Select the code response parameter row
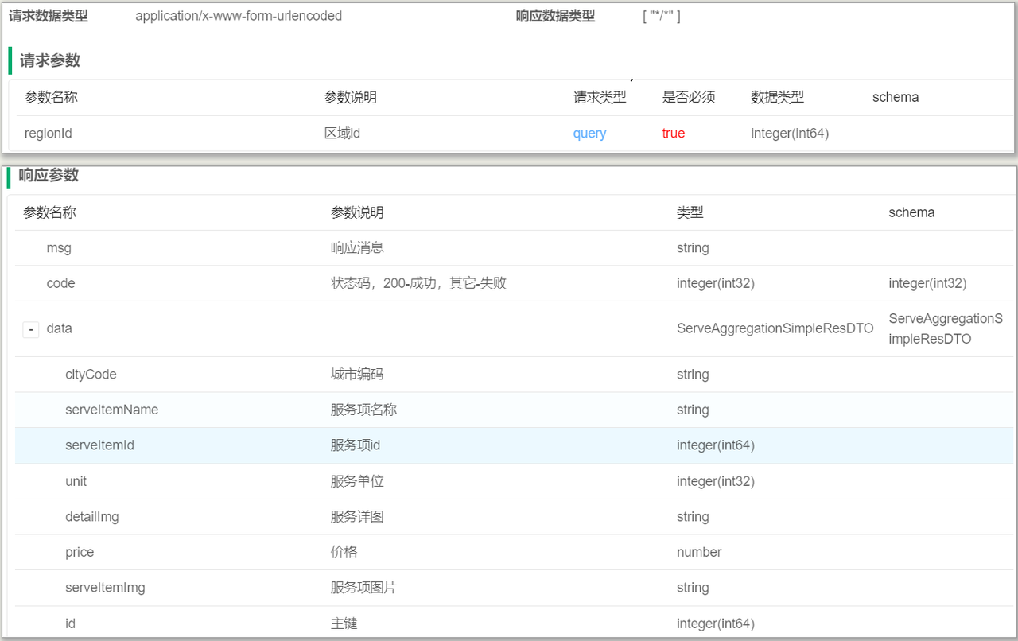Image resolution: width=1018 pixels, height=641 pixels. coord(60,283)
